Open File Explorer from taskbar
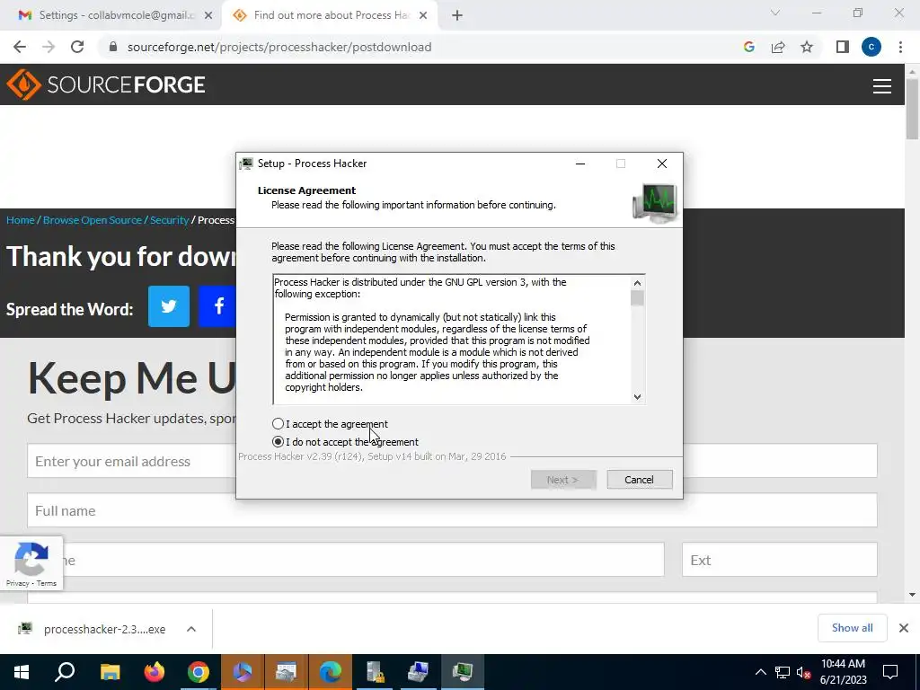Screen dimensions: 920x690 111,672
